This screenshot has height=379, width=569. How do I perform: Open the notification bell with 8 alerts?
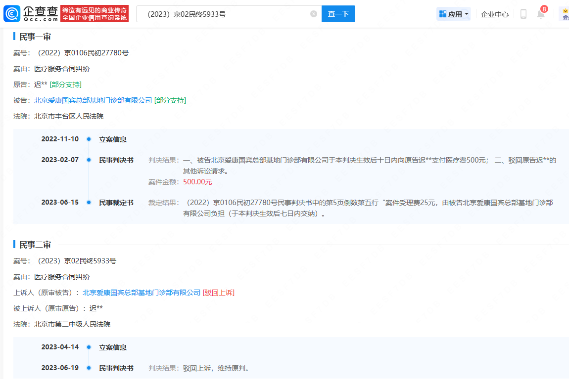click(541, 14)
